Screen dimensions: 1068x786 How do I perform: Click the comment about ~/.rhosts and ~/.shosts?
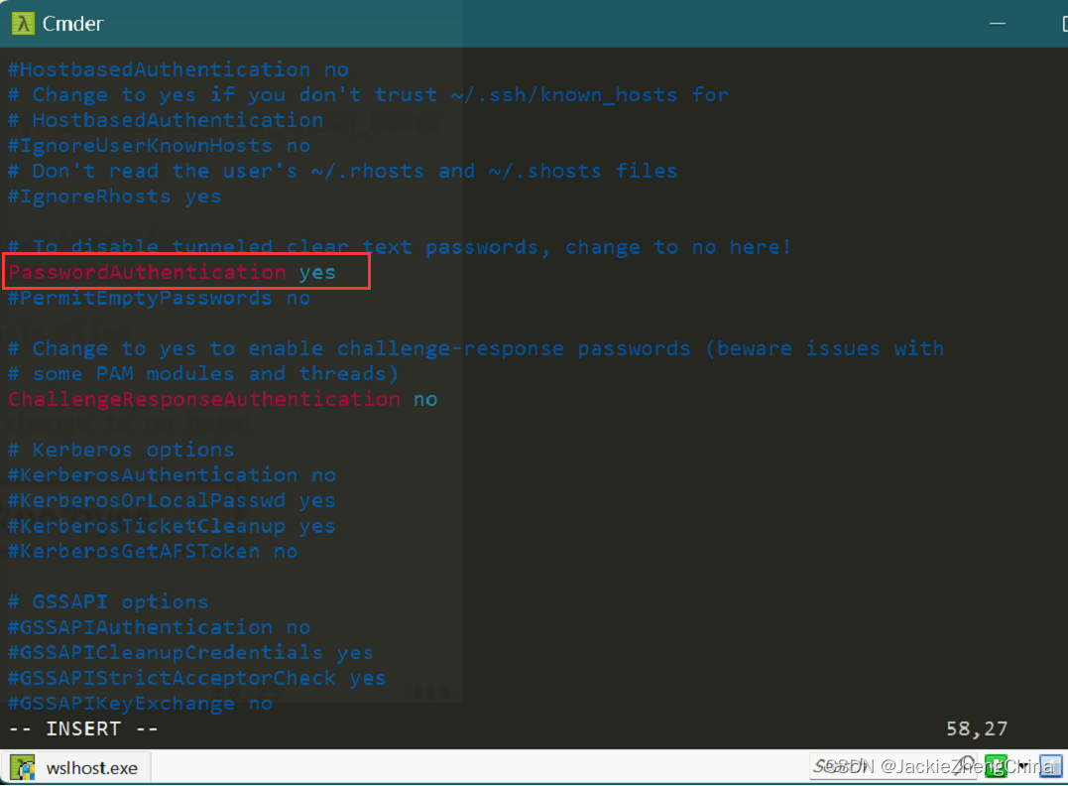342,171
